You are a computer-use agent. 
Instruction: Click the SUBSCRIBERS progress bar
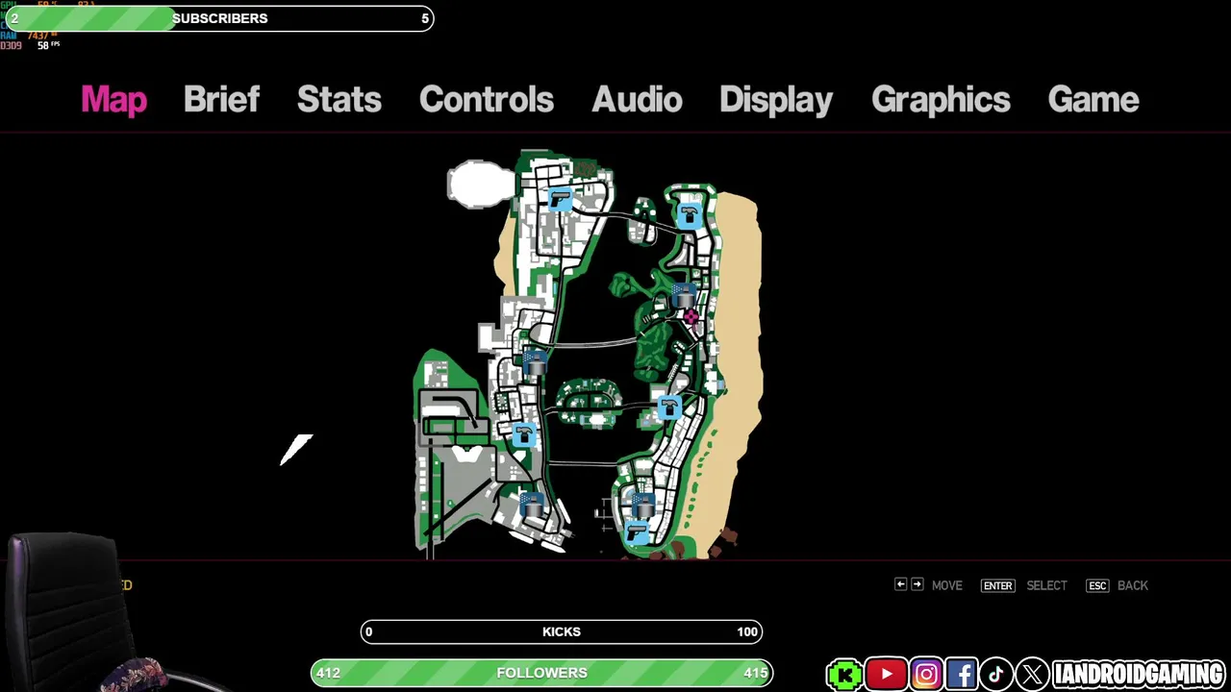219,18
